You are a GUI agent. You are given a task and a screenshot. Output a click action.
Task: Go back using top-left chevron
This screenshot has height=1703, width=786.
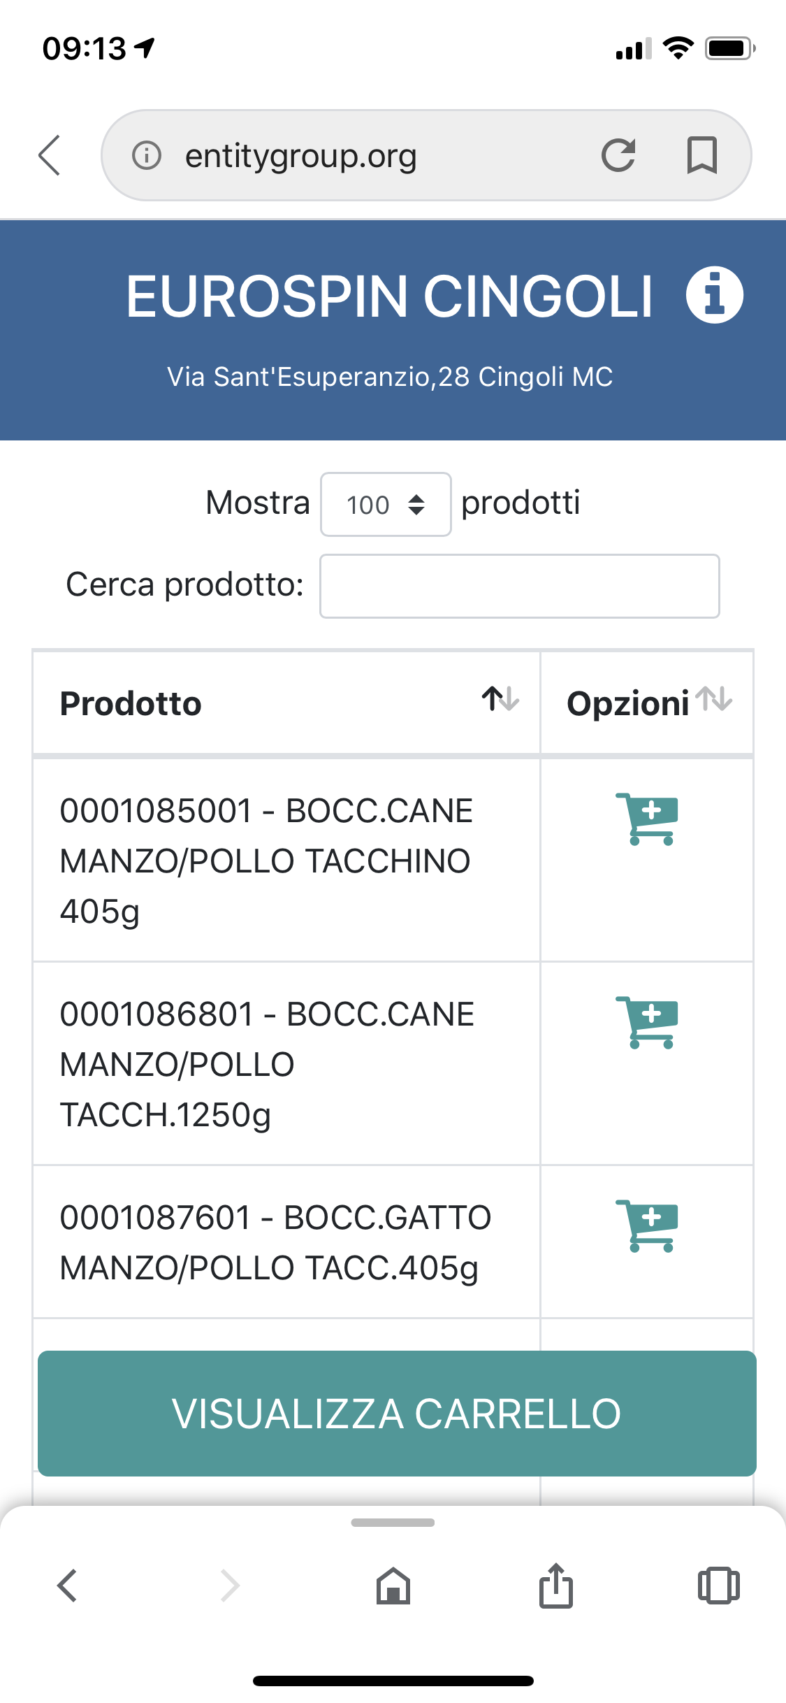50,155
